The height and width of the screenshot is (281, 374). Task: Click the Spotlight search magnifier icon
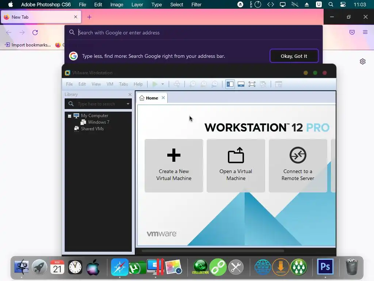tap(331, 4)
